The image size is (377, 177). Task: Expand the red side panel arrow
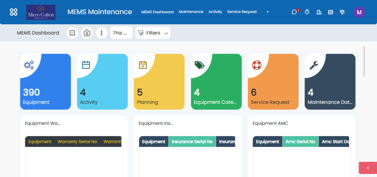coord(367,168)
